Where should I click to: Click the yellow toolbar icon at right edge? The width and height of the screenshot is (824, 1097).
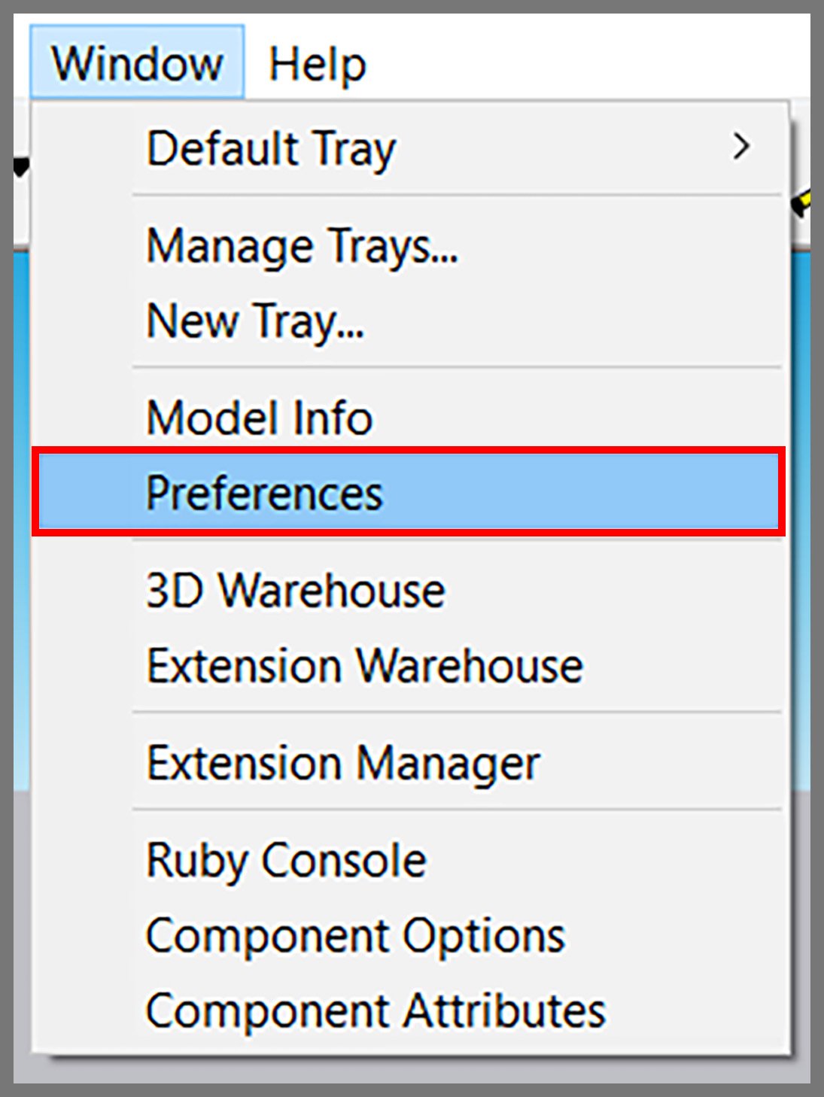(x=802, y=202)
